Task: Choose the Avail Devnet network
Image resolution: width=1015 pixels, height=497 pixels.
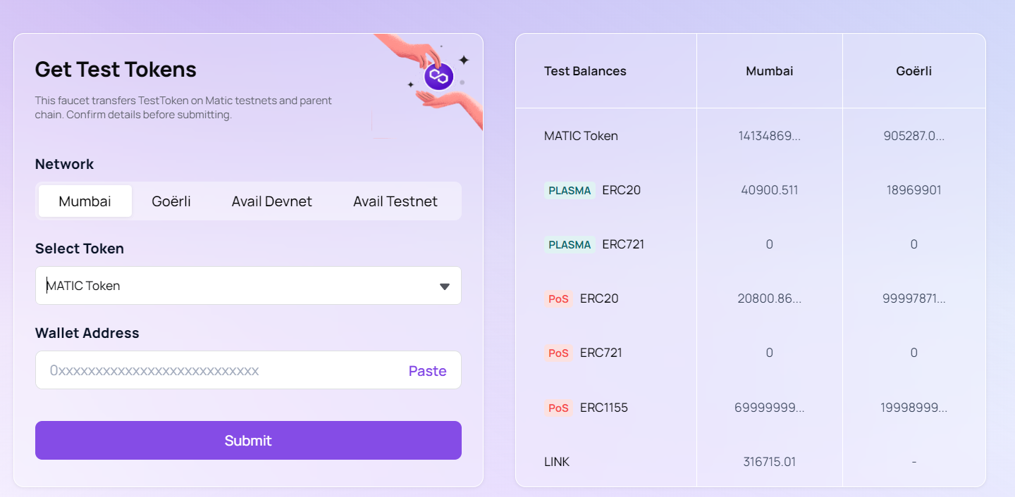Action: pyautogui.click(x=271, y=201)
